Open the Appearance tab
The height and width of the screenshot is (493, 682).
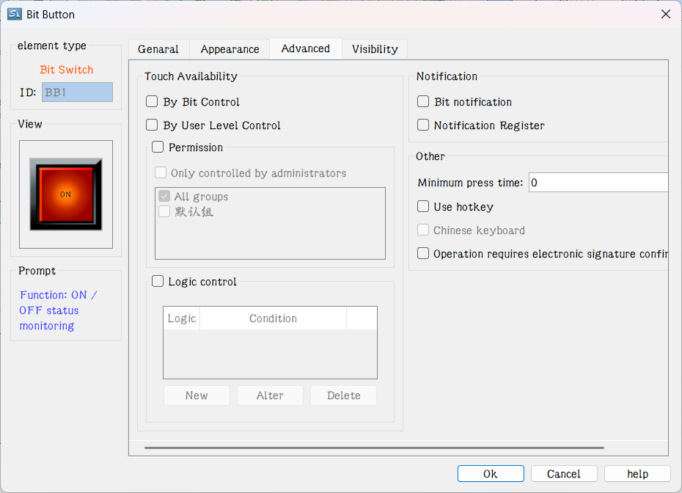(x=230, y=49)
